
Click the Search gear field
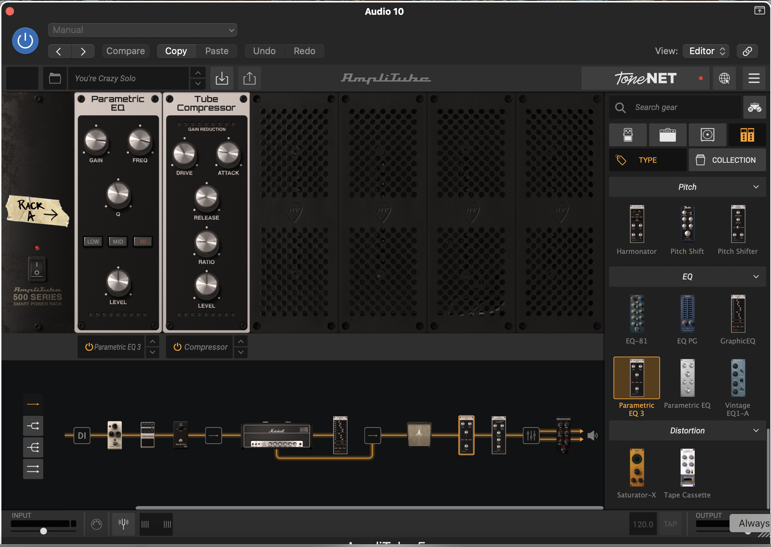[x=675, y=107]
